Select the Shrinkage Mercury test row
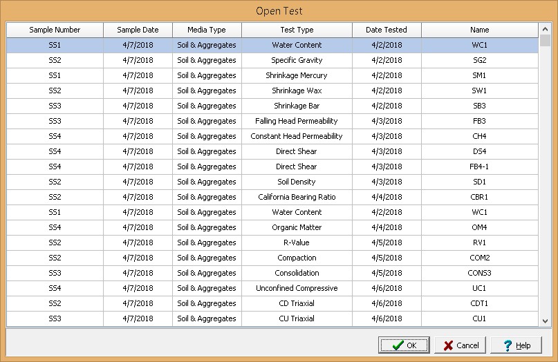 (297, 75)
